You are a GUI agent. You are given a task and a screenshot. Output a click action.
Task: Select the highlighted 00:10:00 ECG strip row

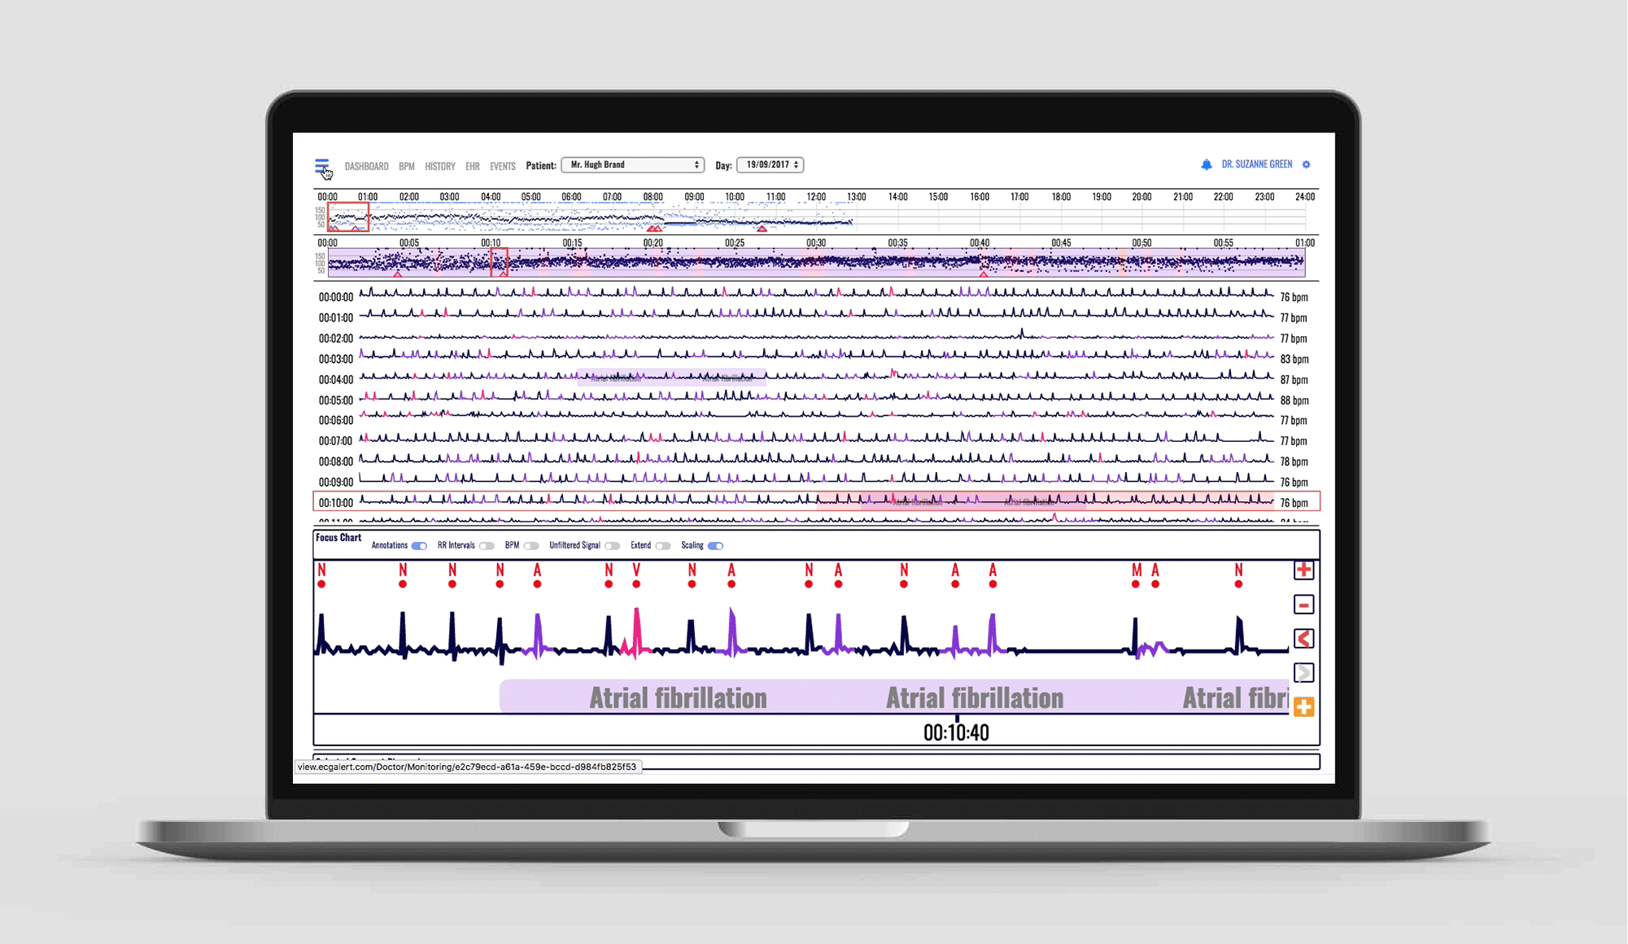tap(816, 502)
